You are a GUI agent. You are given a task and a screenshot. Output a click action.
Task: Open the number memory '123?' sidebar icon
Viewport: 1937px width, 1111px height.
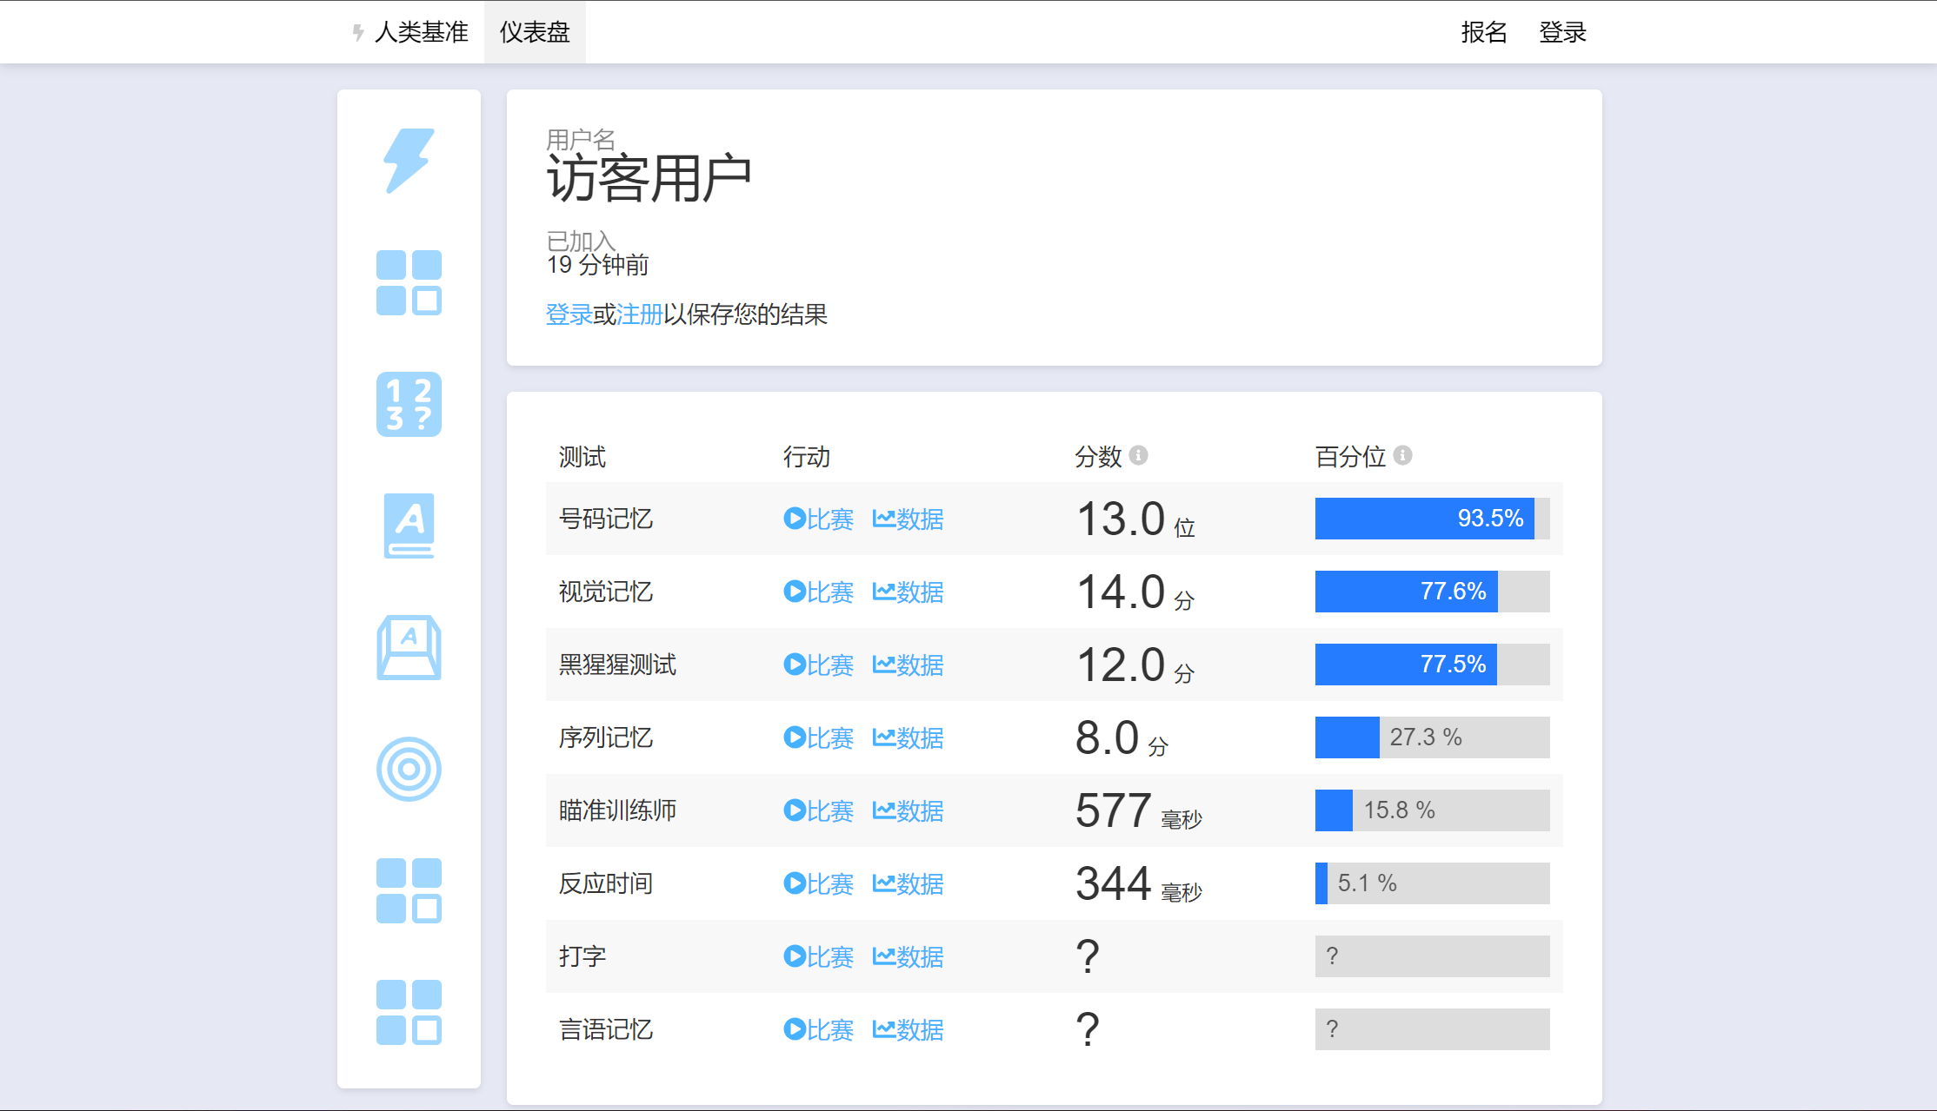409,404
